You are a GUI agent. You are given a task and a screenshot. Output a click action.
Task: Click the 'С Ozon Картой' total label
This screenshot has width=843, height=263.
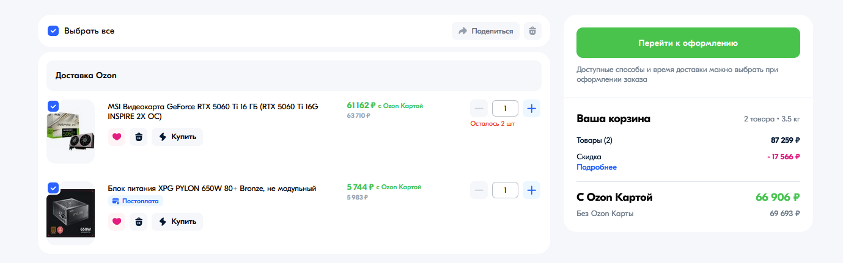[614, 198]
